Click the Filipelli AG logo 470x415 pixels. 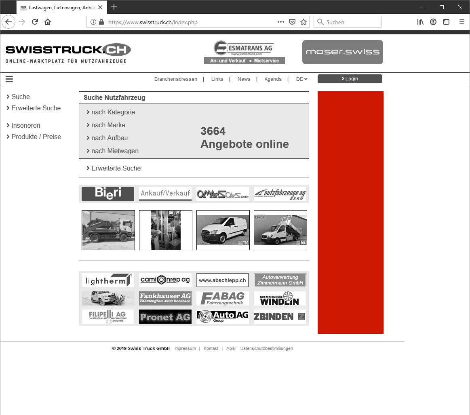108,317
